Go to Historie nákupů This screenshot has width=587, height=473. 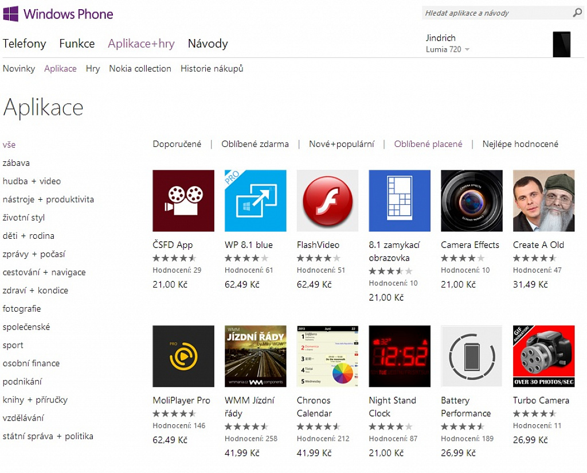212,68
